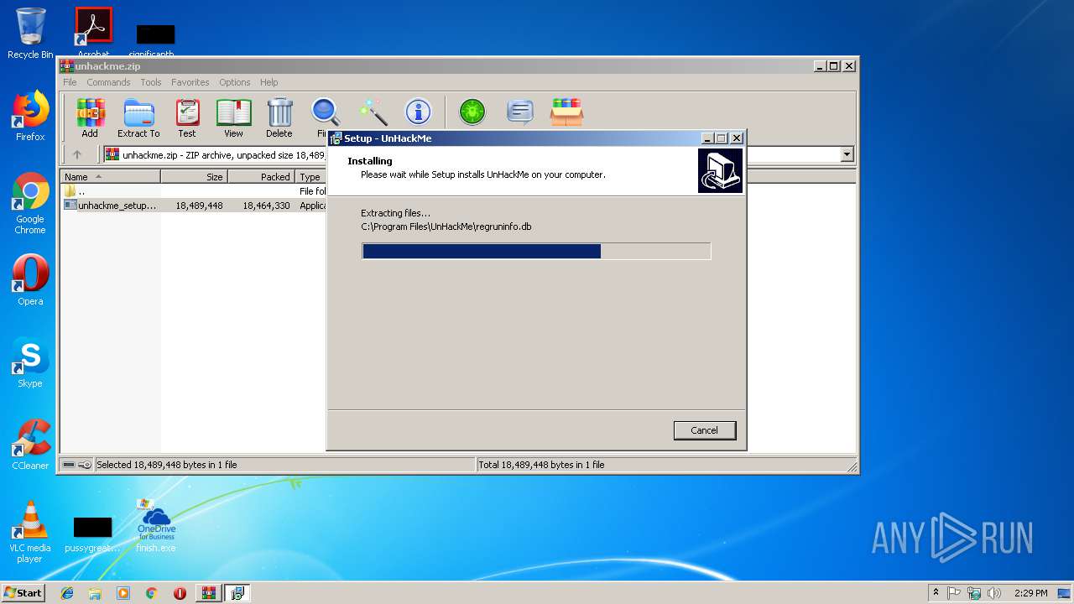Image resolution: width=1074 pixels, height=604 pixels.
Task: Show hidden tray icons arrow
Action: tap(936, 593)
